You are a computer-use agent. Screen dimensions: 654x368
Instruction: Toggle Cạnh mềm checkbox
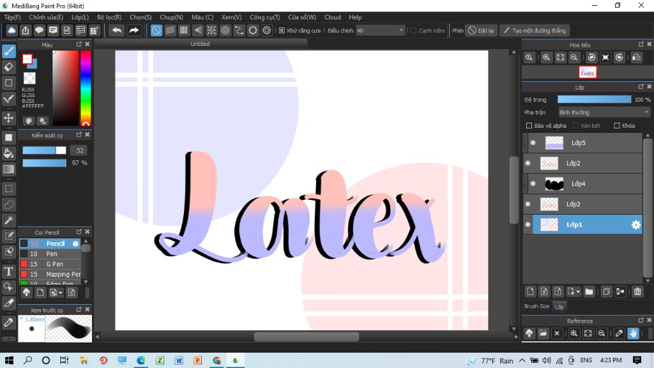coord(414,31)
